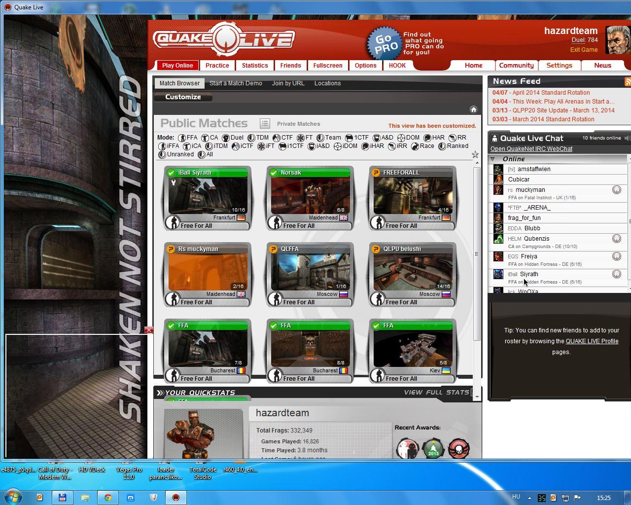Viewport: 631px width, 505px height.
Task: Select the Ranked filter
Action: pyautogui.click(x=453, y=146)
